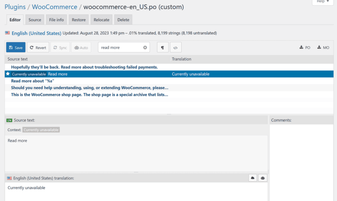This screenshot has height=201, width=337.
Task: Toggle code view icon
Action: pyautogui.click(x=175, y=48)
